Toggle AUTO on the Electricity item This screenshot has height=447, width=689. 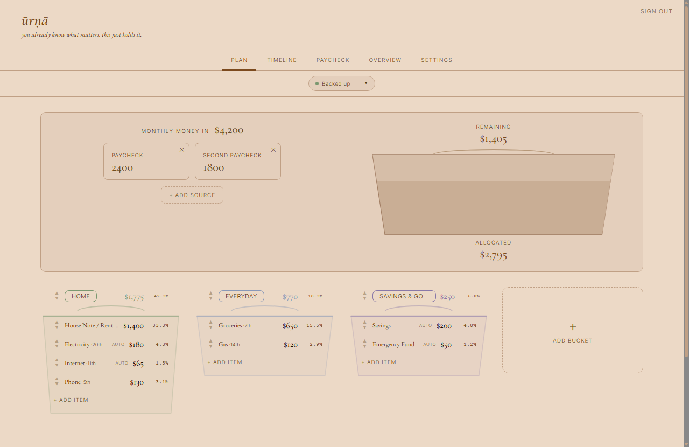tap(118, 344)
